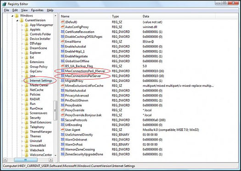The image size is (241, 171).
Task: Click the string icon of the (Default) value
Action: [x=62, y=22]
